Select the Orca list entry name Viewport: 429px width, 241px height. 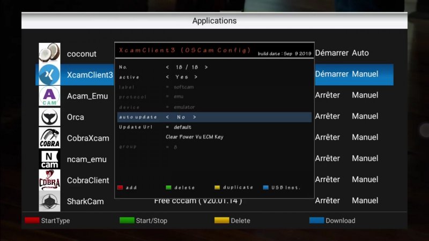76,117
